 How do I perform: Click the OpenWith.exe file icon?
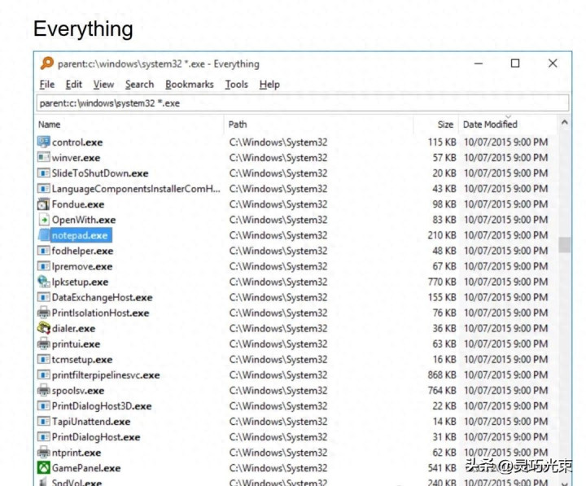pyautogui.click(x=44, y=220)
